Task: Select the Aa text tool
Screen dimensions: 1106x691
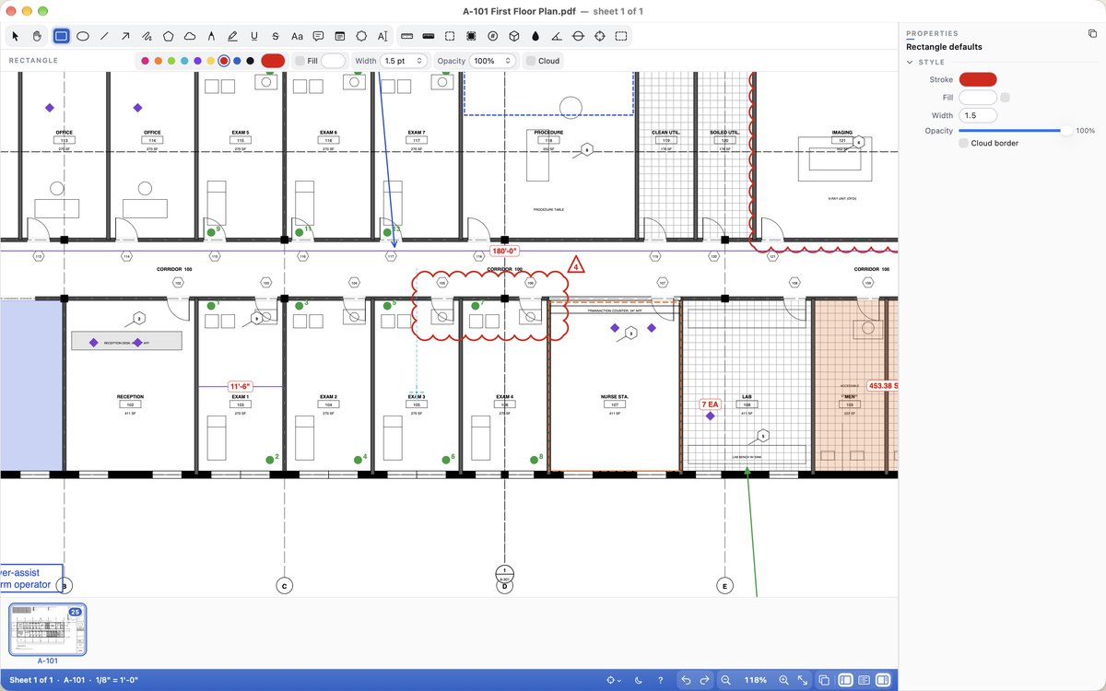Action: [297, 36]
